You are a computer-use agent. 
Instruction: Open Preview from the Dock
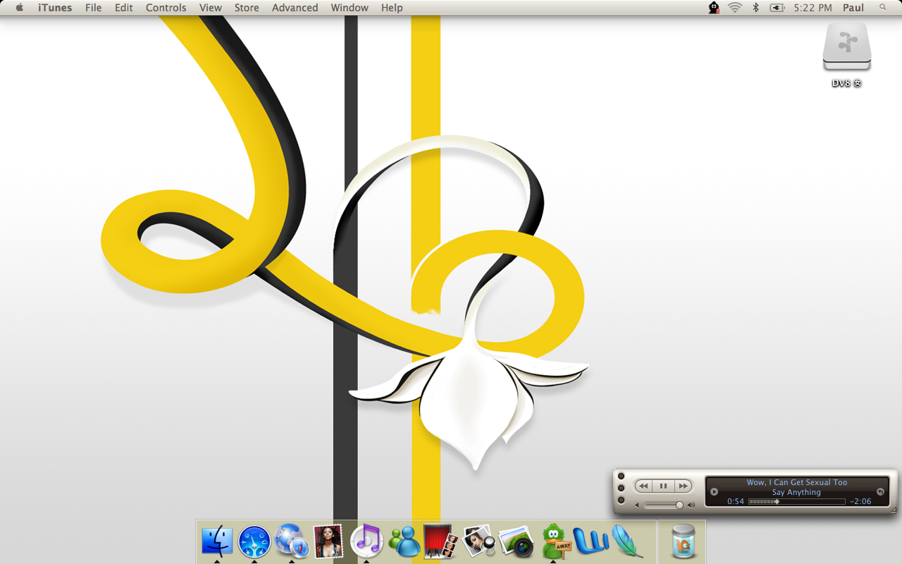click(x=478, y=541)
